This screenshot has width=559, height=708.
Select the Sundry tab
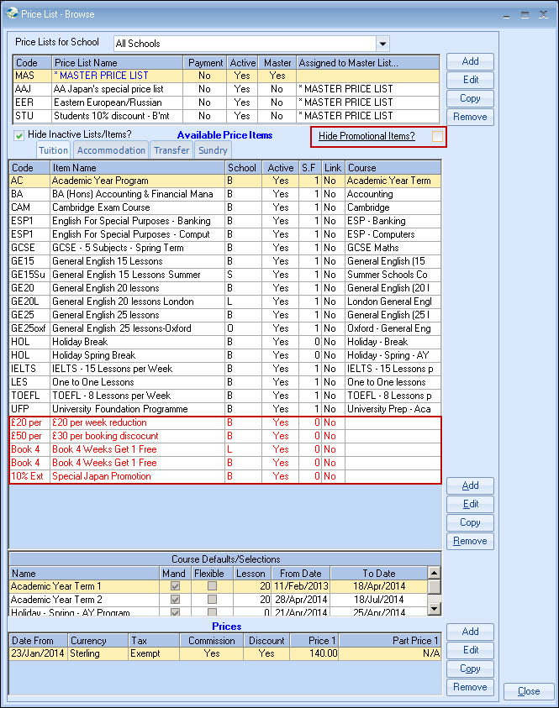tap(213, 150)
